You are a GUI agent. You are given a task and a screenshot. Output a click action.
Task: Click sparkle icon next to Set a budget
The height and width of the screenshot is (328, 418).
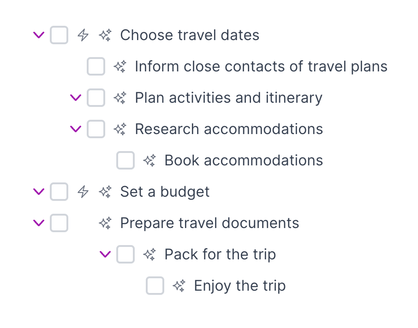click(105, 192)
